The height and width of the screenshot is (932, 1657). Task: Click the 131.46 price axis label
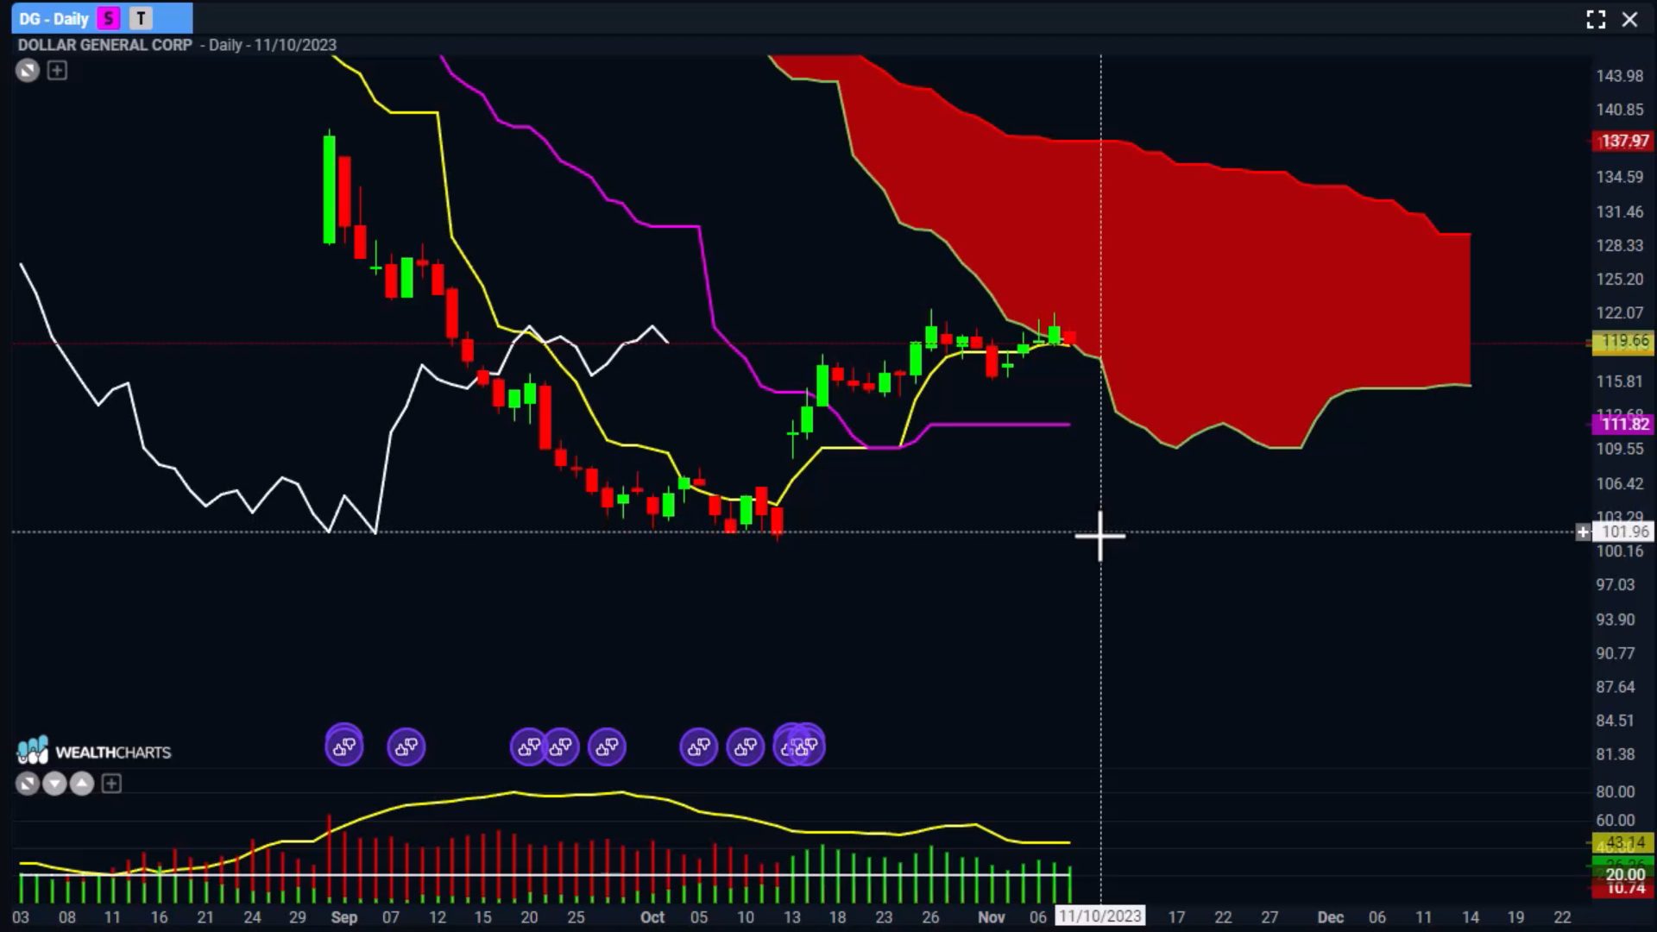click(x=1620, y=211)
